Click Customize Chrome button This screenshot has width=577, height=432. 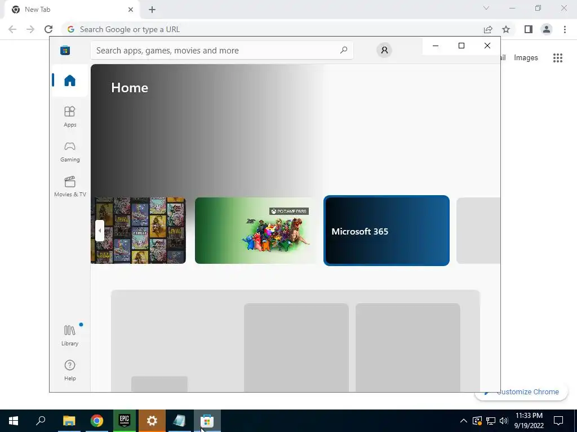[x=521, y=392]
